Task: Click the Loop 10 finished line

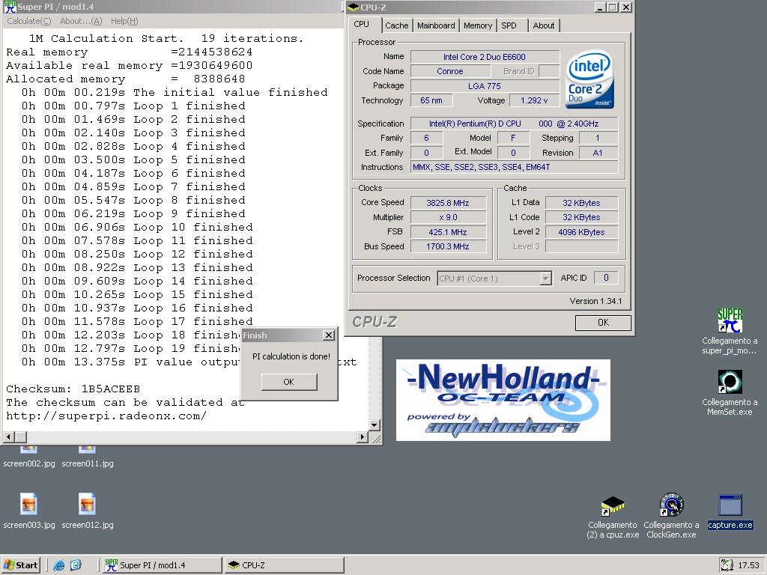Action: (x=137, y=227)
